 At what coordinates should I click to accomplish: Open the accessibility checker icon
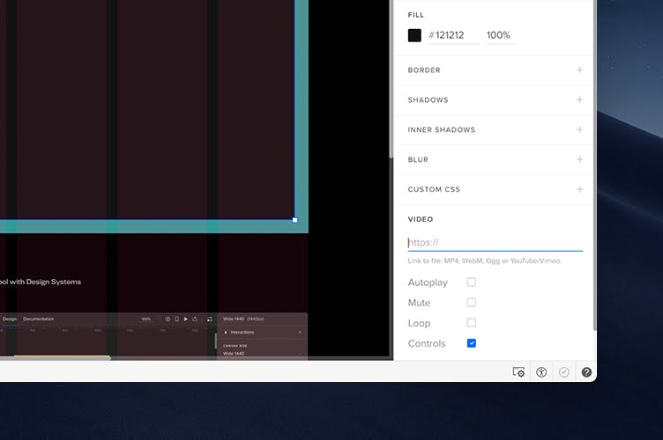[541, 372]
